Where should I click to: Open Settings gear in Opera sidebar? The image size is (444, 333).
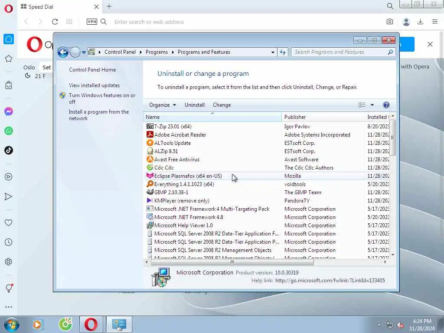(9, 261)
